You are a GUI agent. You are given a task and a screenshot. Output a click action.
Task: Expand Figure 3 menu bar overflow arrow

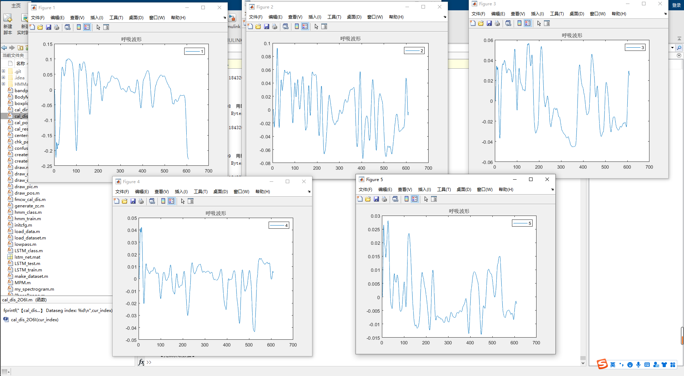(x=665, y=14)
